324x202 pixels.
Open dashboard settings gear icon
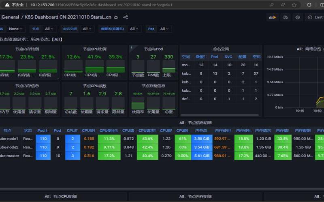click(298, 17)
